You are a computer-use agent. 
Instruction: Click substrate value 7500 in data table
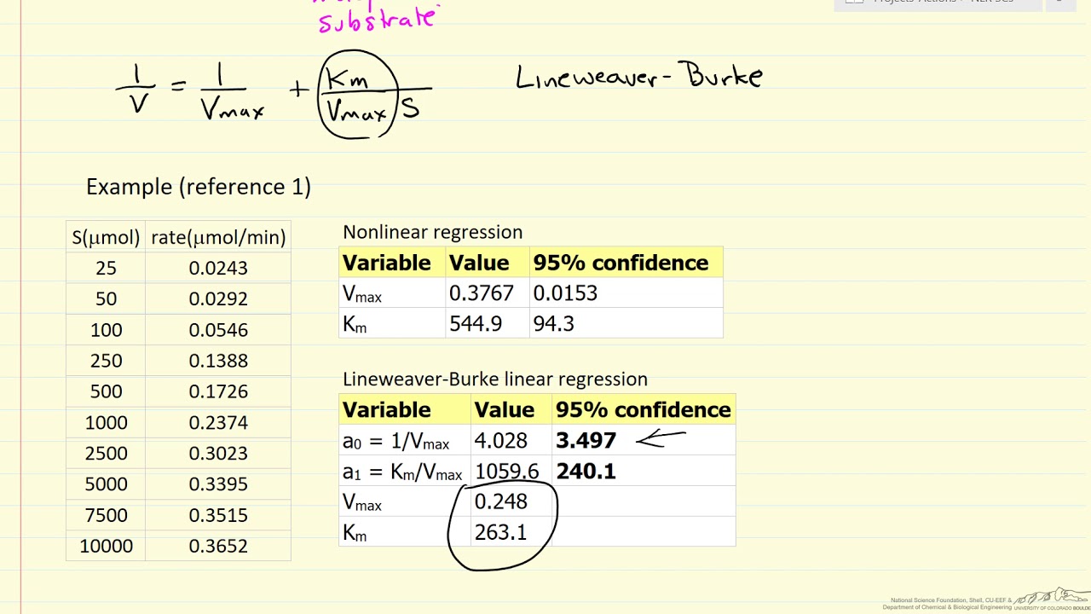[106, 515]
